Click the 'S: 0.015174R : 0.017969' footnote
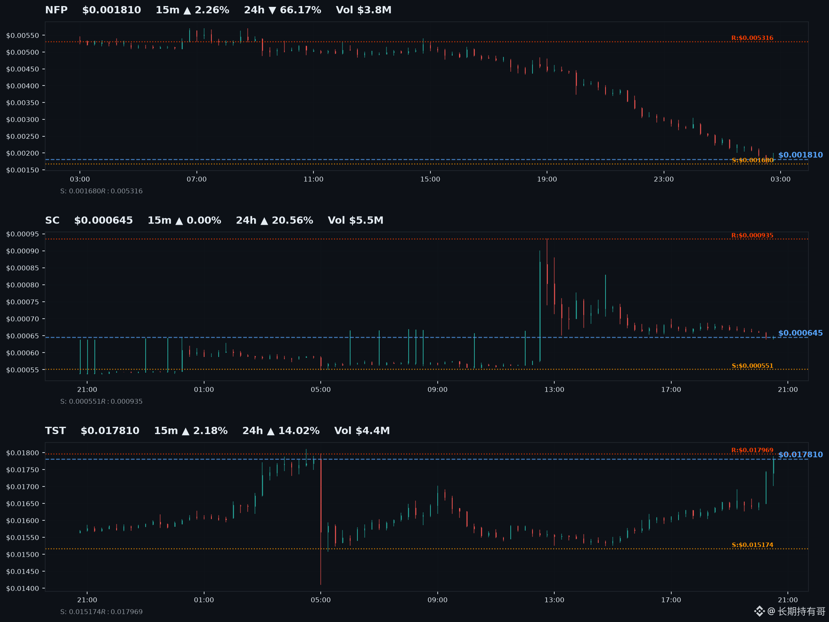This screenshot has height=622, width=829. [x=101, y=612]
